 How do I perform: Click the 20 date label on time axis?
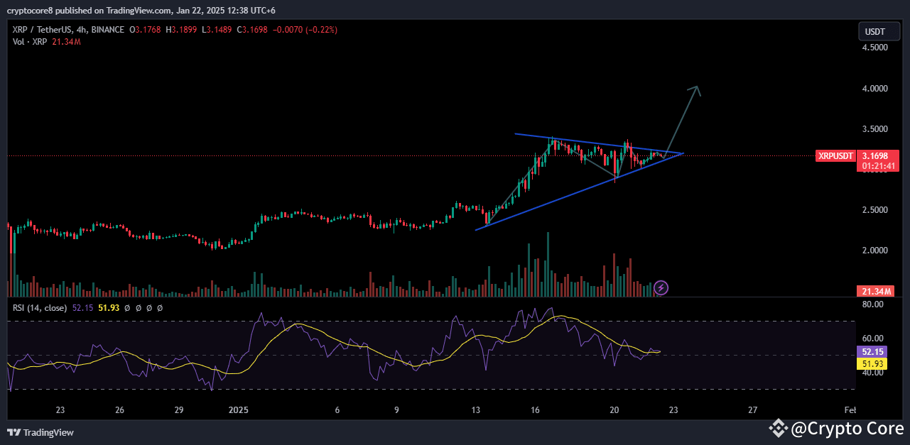[x=614, y=410]
